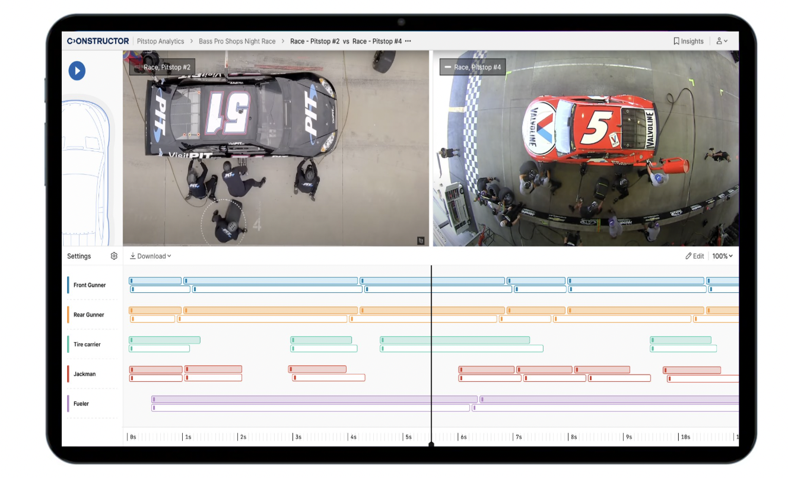Open the 100% zoom level dropdown
Image resolution: width=788 pixels, height=478 pixels.
coord(722,256)
